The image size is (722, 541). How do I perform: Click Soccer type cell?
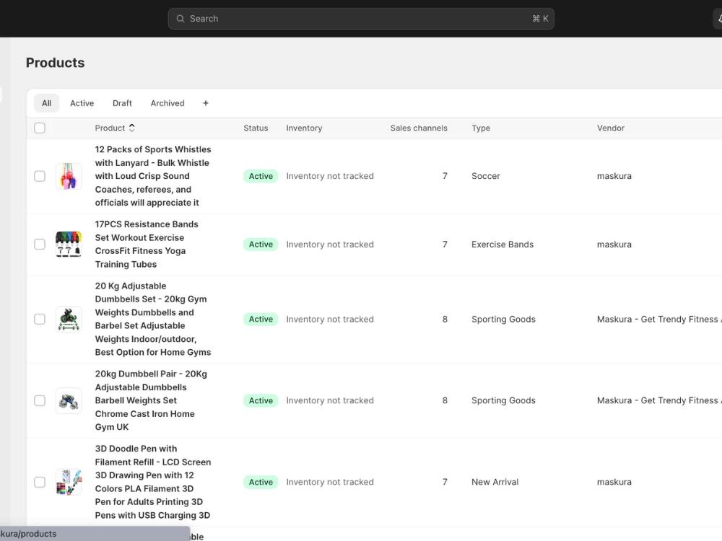point(485,176)
